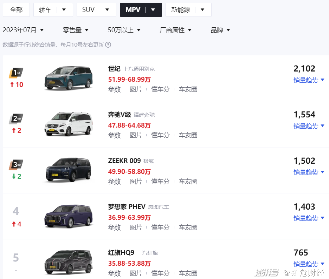Select the 全部 category tab

(16, 10)
